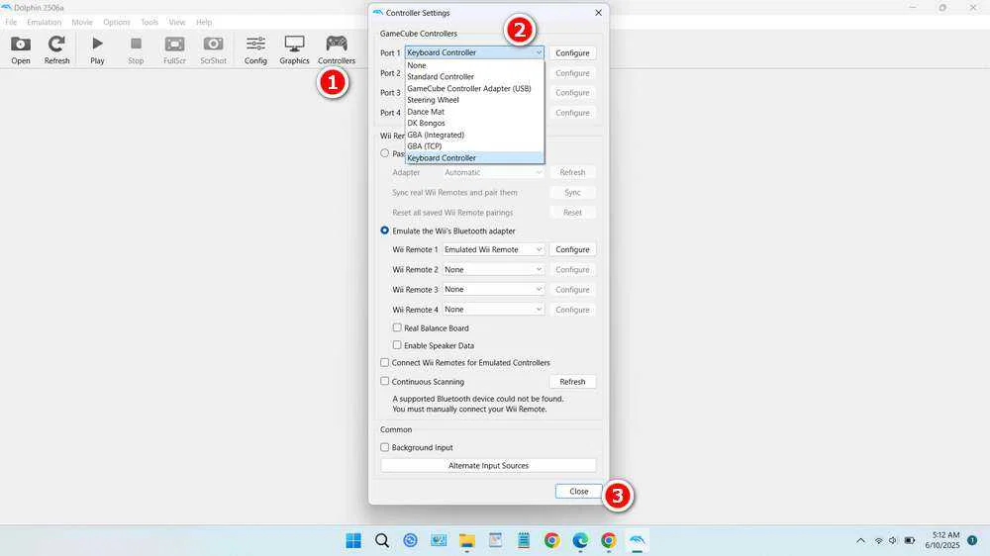Open the Emulation menu
This screenshot has height=556, width=990.
coord(44,22)
